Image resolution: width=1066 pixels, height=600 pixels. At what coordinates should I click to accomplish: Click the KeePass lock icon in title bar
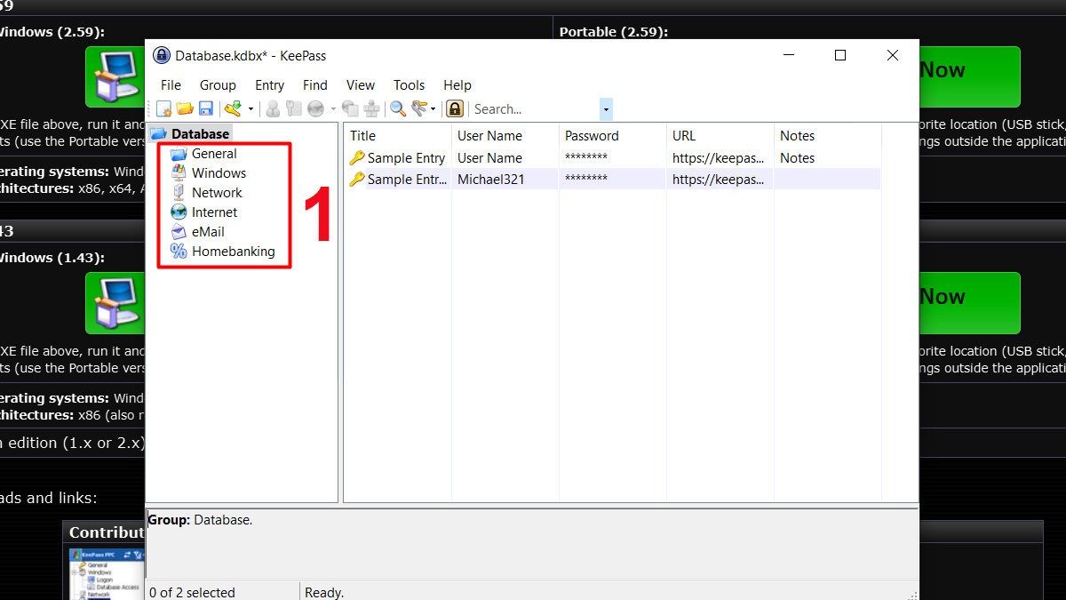161,55
